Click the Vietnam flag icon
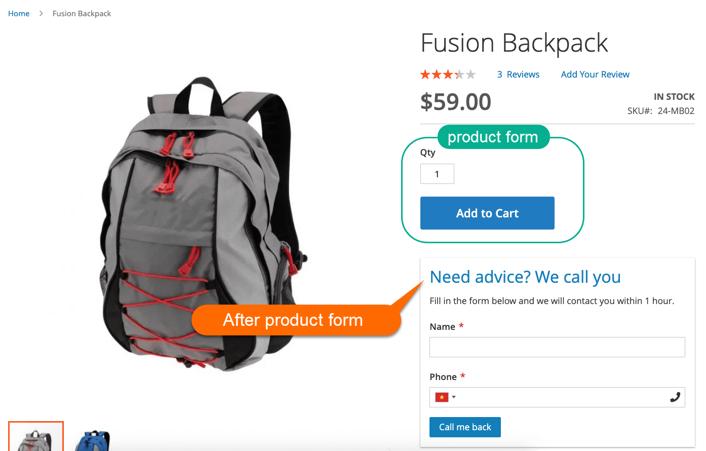Image resolution: width=706 pixels, height=451 pixels. [x=442, y=397]
